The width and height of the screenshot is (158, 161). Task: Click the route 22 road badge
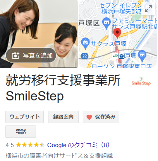point(84,56)
